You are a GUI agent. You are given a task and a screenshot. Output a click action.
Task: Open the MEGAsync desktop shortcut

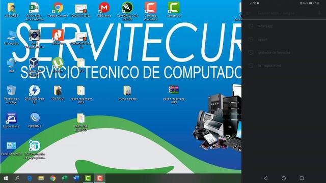click(x=104, y=10)
